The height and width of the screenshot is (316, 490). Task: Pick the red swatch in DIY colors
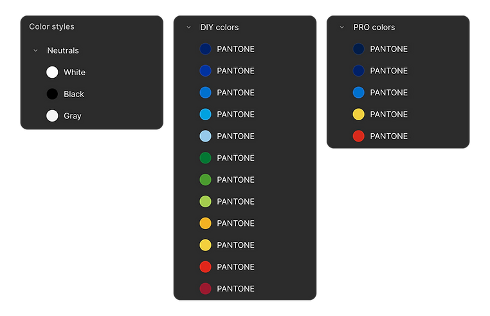[205, 267]
